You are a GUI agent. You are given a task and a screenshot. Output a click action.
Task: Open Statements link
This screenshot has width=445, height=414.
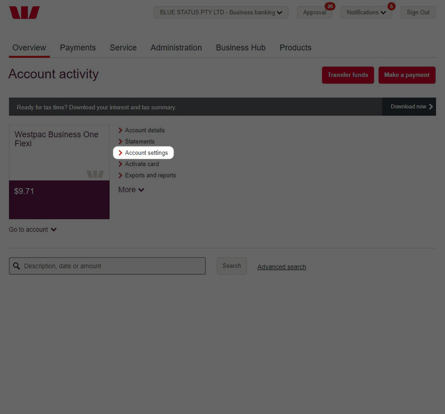(x=140, y=142)
